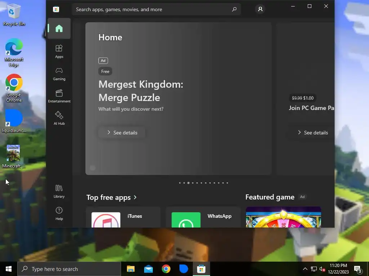Go to the Gaming section
369x276 pixels.
tap(59, 74)
